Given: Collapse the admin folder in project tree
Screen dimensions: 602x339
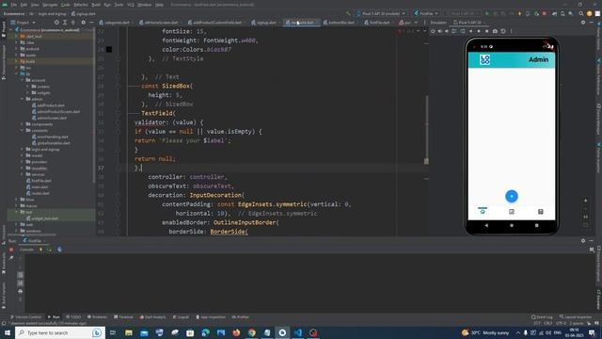Looking at the screenshot, I should 22,99.
